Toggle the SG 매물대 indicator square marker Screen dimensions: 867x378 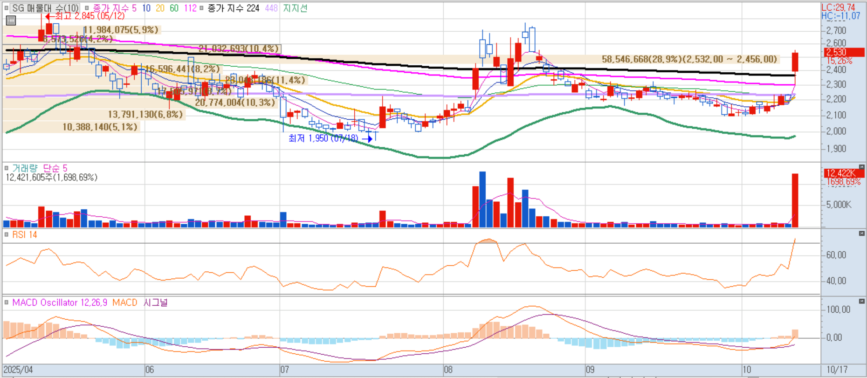coord(7,8)
